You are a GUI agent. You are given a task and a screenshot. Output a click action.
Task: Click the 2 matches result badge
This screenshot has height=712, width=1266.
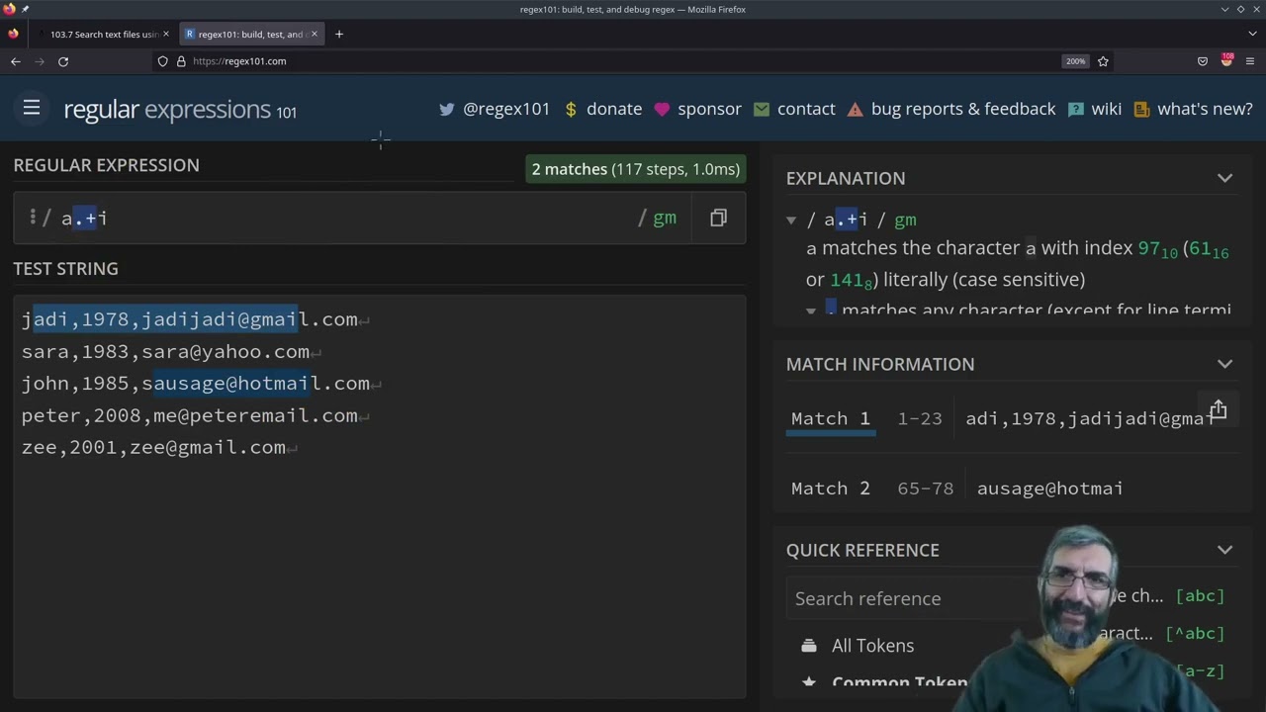tap(636, 169)
